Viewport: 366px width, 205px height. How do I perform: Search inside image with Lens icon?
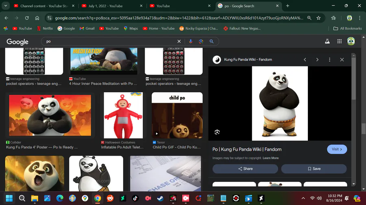coord(217,132)
